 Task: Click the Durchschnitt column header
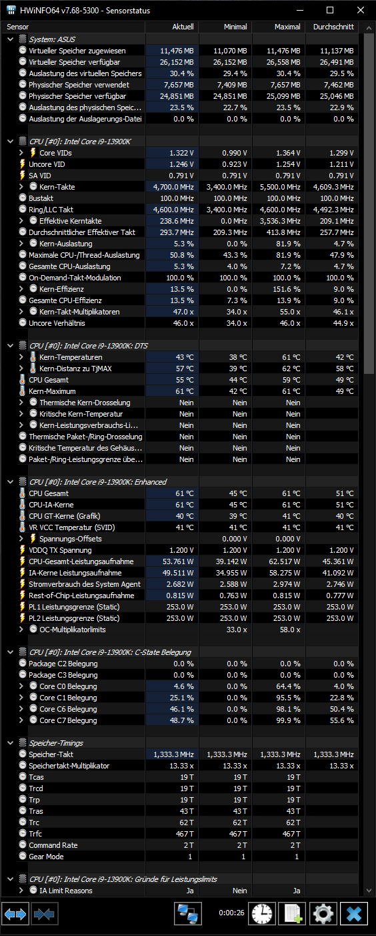(x=331, y=27)
